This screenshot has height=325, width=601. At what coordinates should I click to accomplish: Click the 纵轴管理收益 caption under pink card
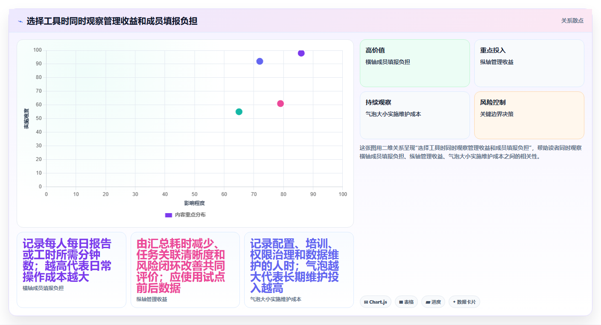[152, 299]
